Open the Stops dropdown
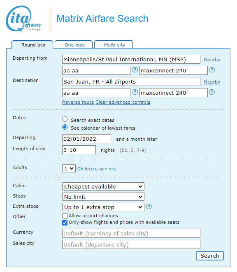 [x=103, y=197]
